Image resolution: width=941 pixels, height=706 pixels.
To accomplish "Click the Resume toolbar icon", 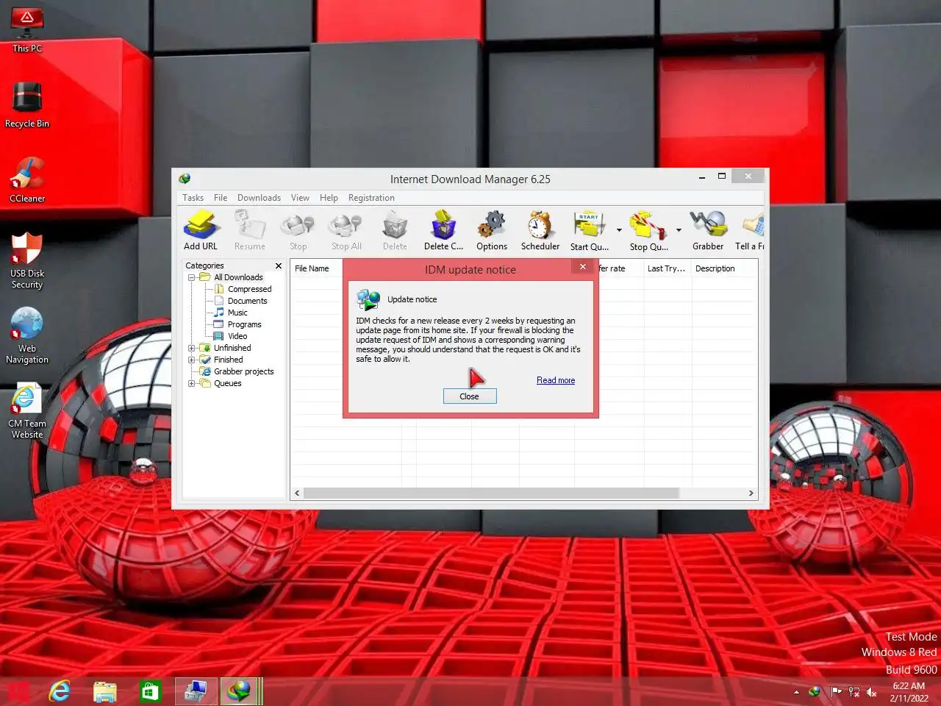I will coord(250,230).
